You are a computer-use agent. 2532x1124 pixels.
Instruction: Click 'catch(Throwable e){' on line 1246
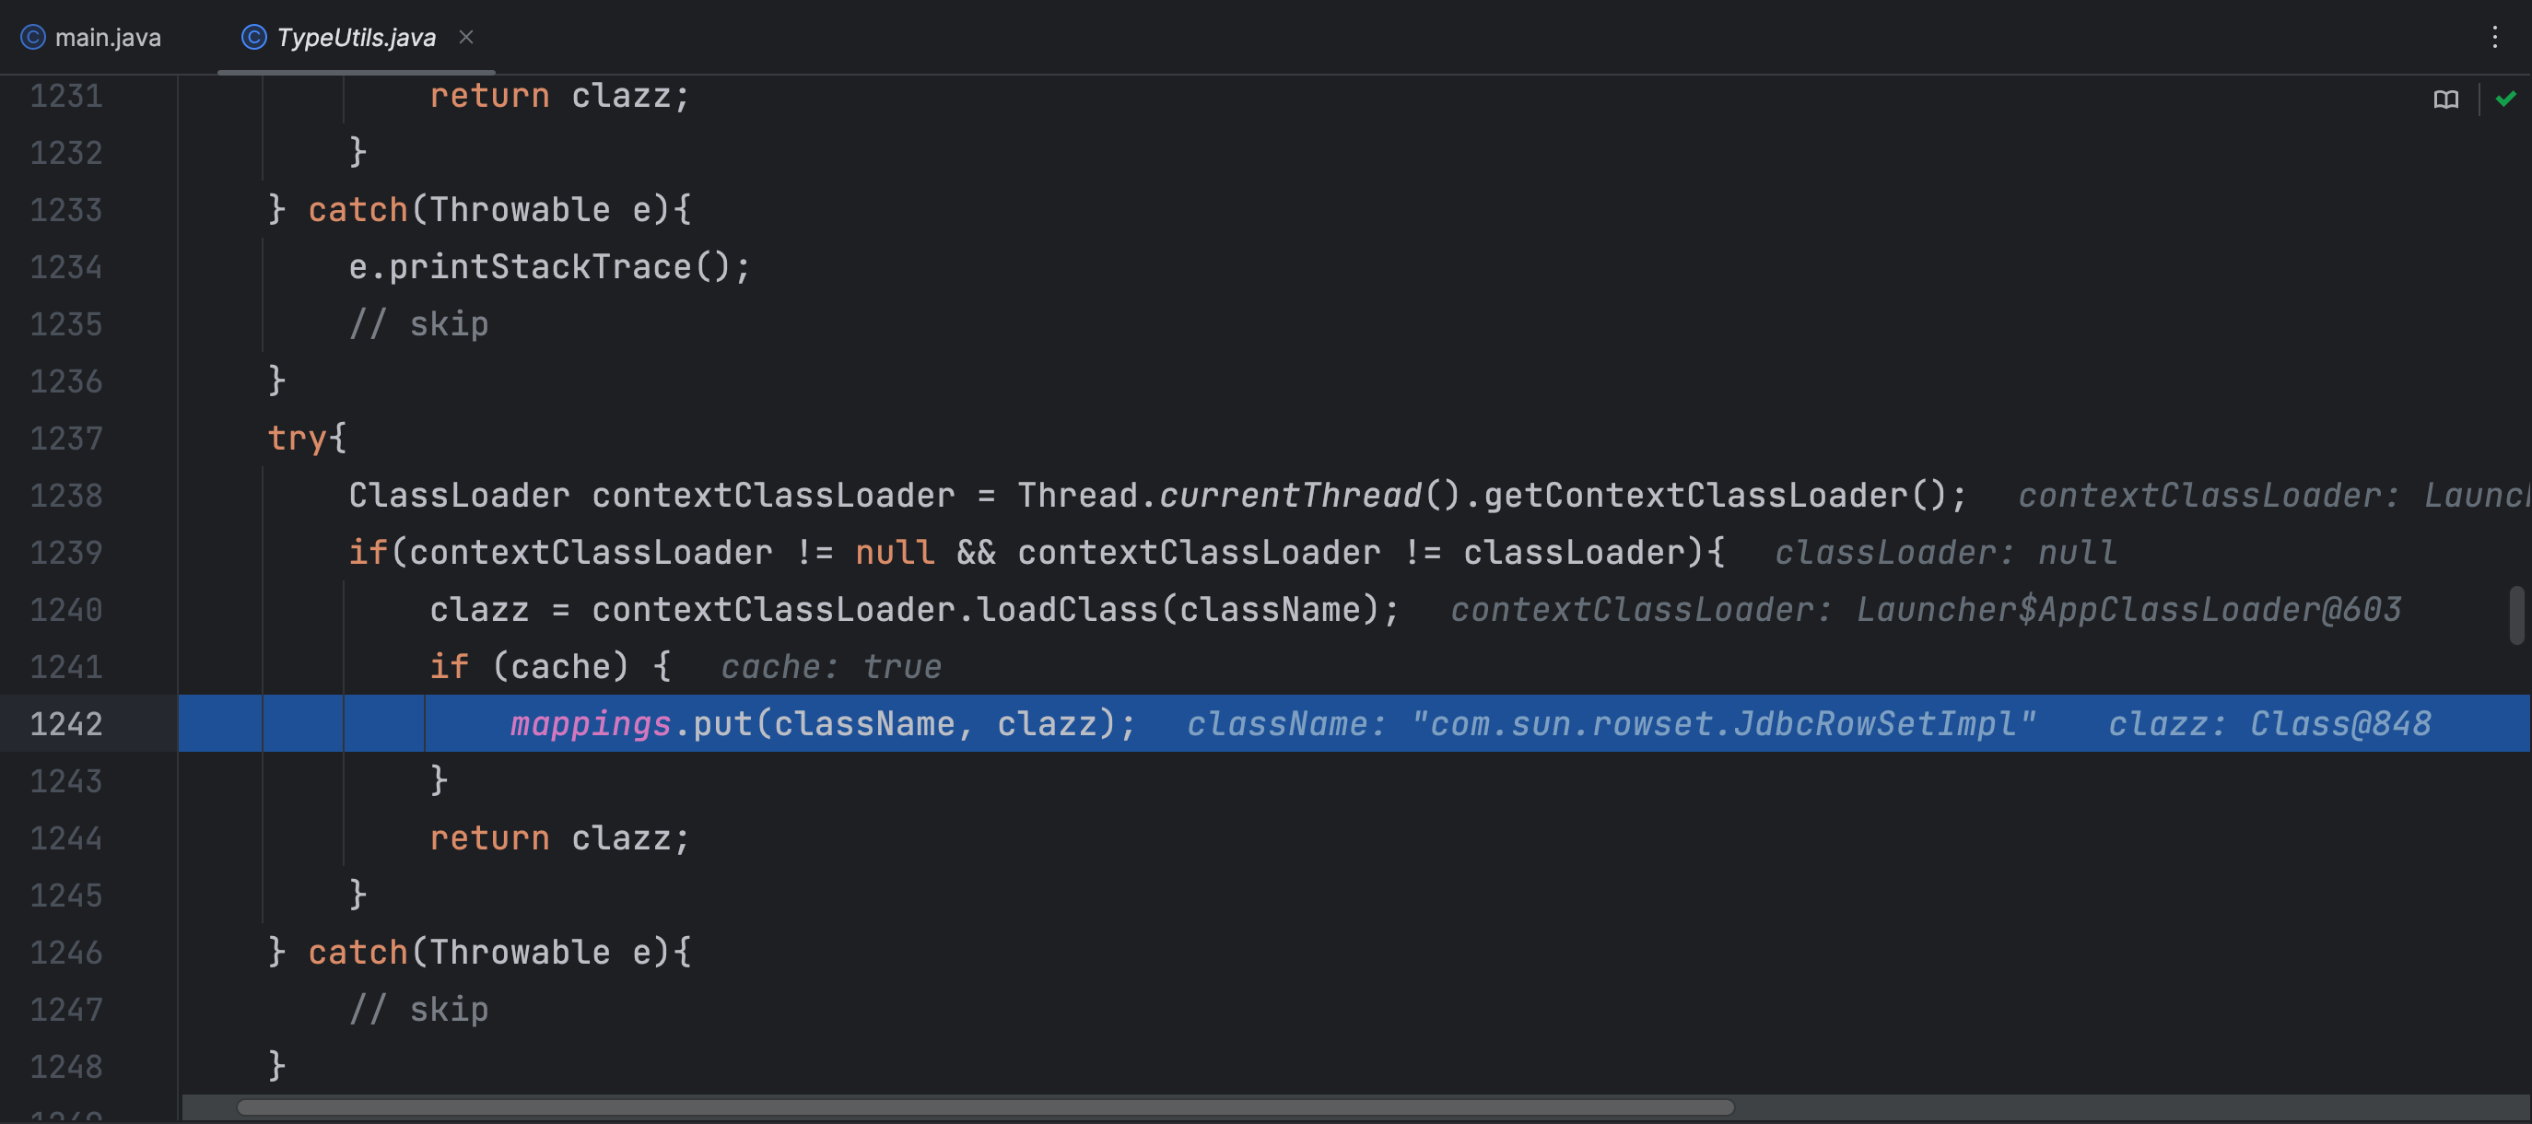(499, 952)
